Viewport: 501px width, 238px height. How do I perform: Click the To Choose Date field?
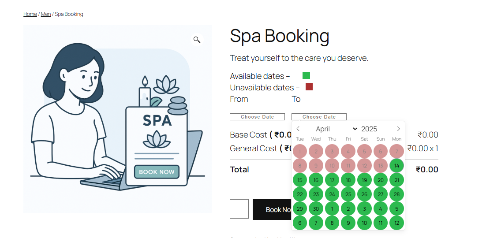click(319, 117)
